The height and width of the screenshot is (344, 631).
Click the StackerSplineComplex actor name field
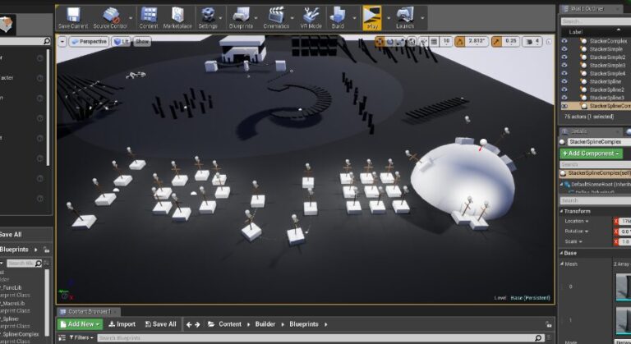pyautogui.click(x=599, y=142)
